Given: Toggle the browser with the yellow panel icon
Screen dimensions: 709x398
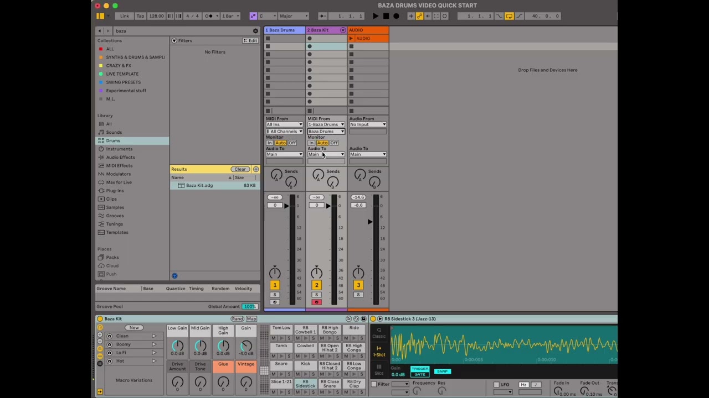Looking at the screenshot, I should [100, 16].
